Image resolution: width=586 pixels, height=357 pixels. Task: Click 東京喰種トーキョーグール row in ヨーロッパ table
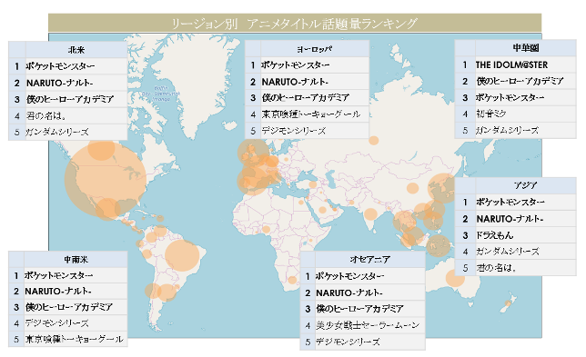point(308,114)
